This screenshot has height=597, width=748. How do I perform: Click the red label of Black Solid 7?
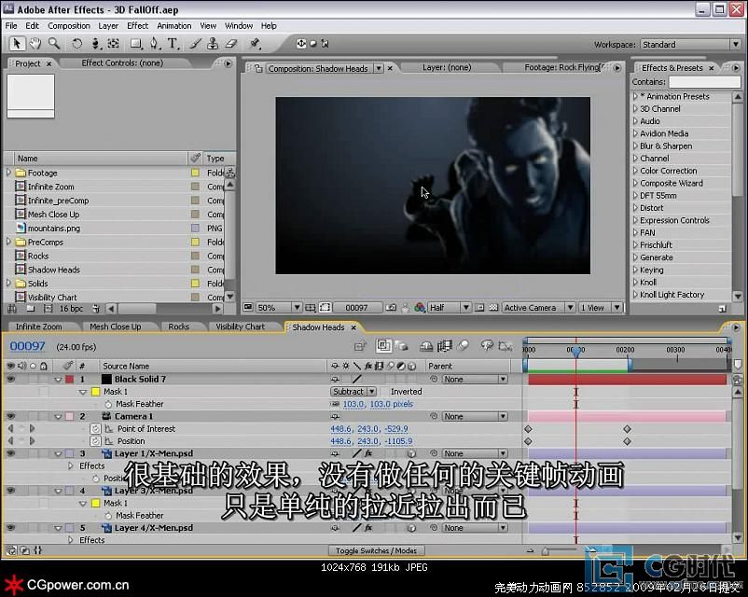pos(70,379)
